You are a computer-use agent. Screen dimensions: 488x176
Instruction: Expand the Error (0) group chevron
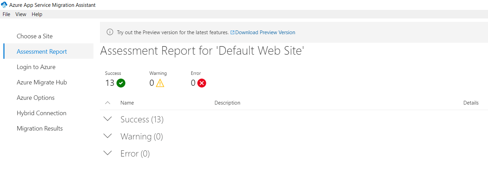[108, 153]
